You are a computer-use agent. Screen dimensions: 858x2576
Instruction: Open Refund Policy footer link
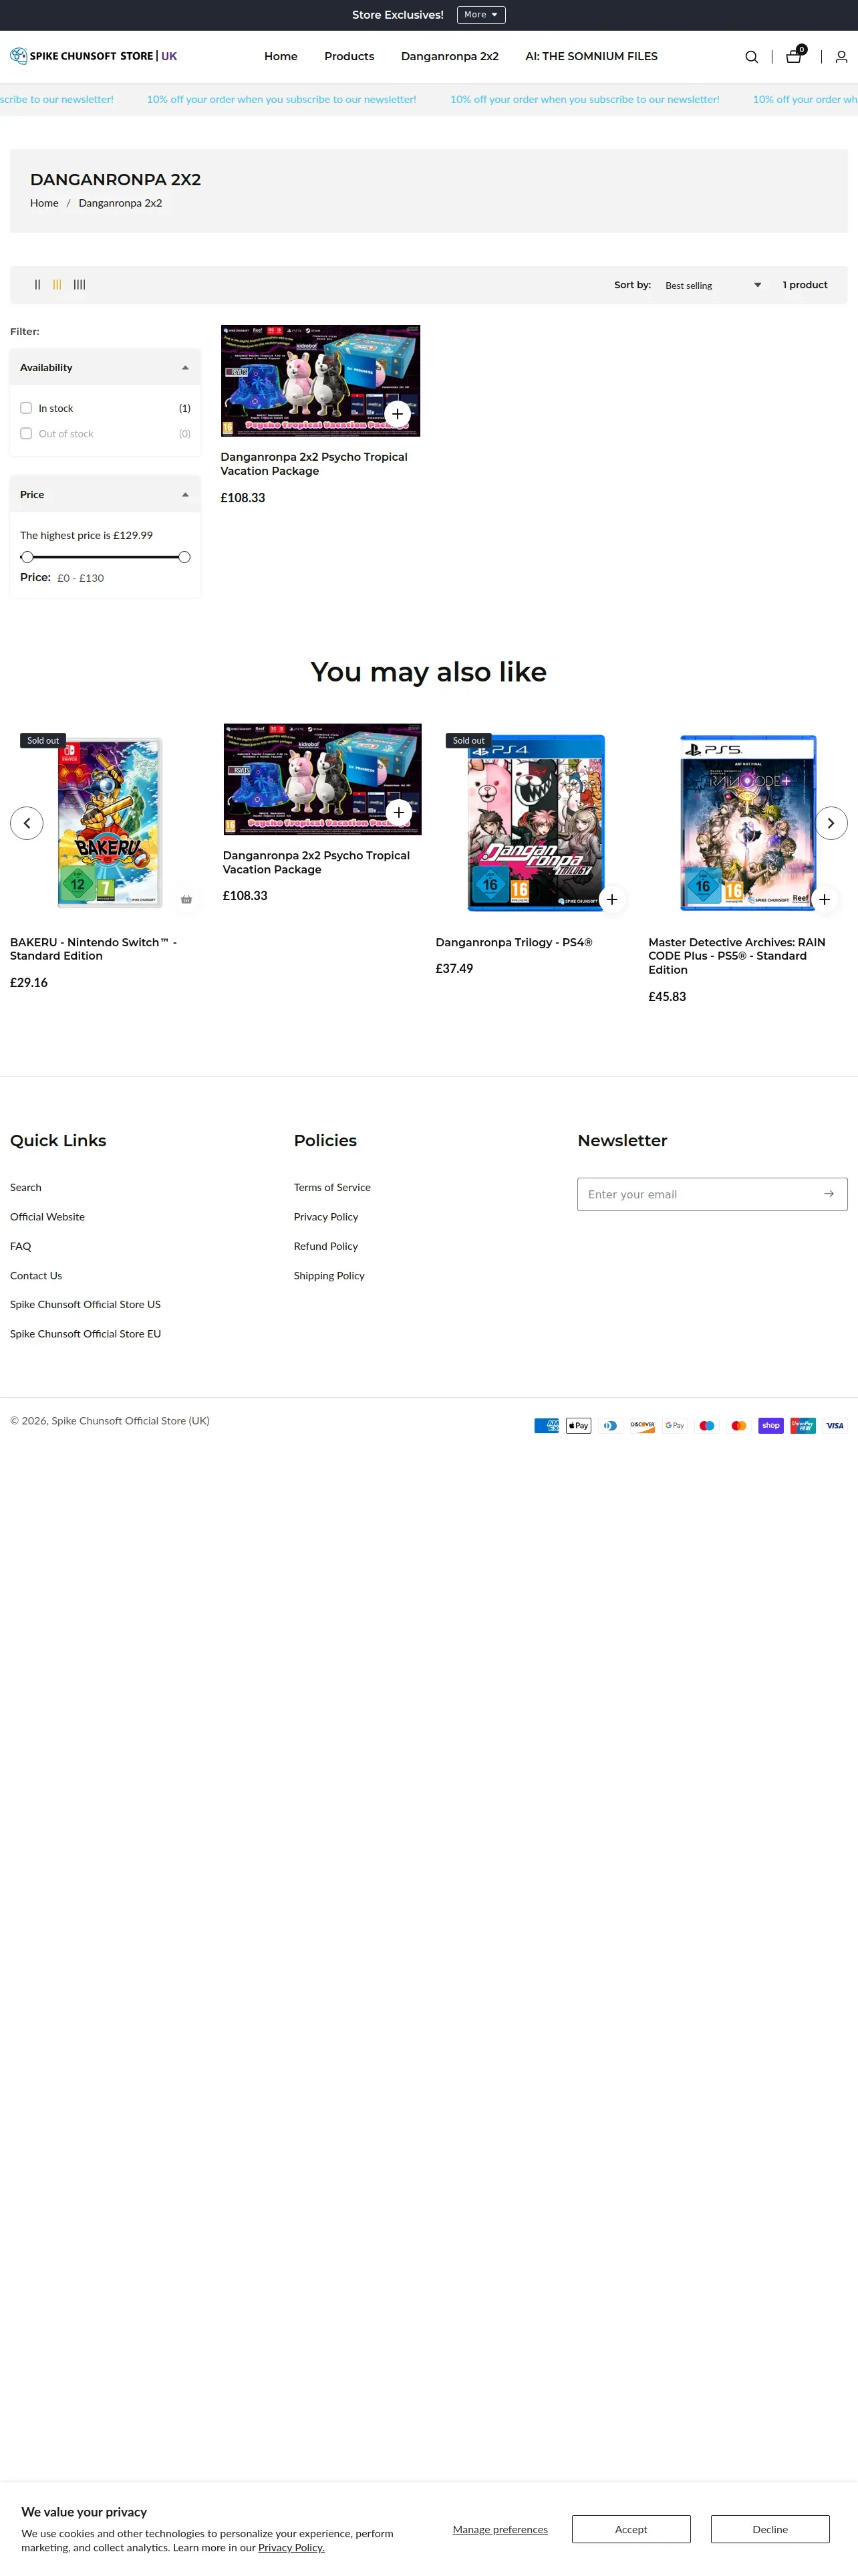pos(325,1246)
